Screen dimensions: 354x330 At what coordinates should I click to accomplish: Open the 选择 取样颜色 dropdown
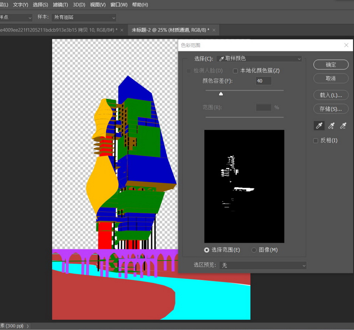point(259,59)
